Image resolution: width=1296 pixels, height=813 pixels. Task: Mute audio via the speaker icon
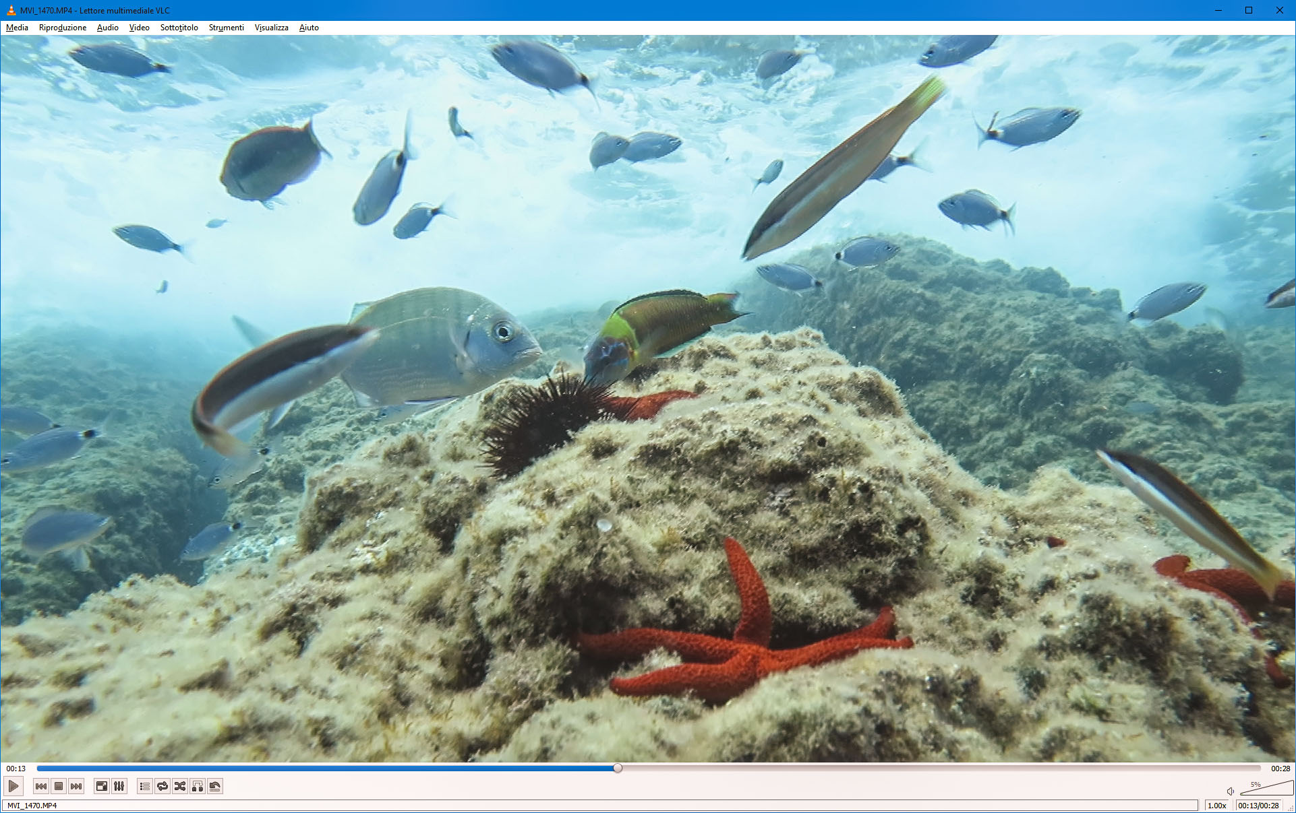[x=1231, y=791]
